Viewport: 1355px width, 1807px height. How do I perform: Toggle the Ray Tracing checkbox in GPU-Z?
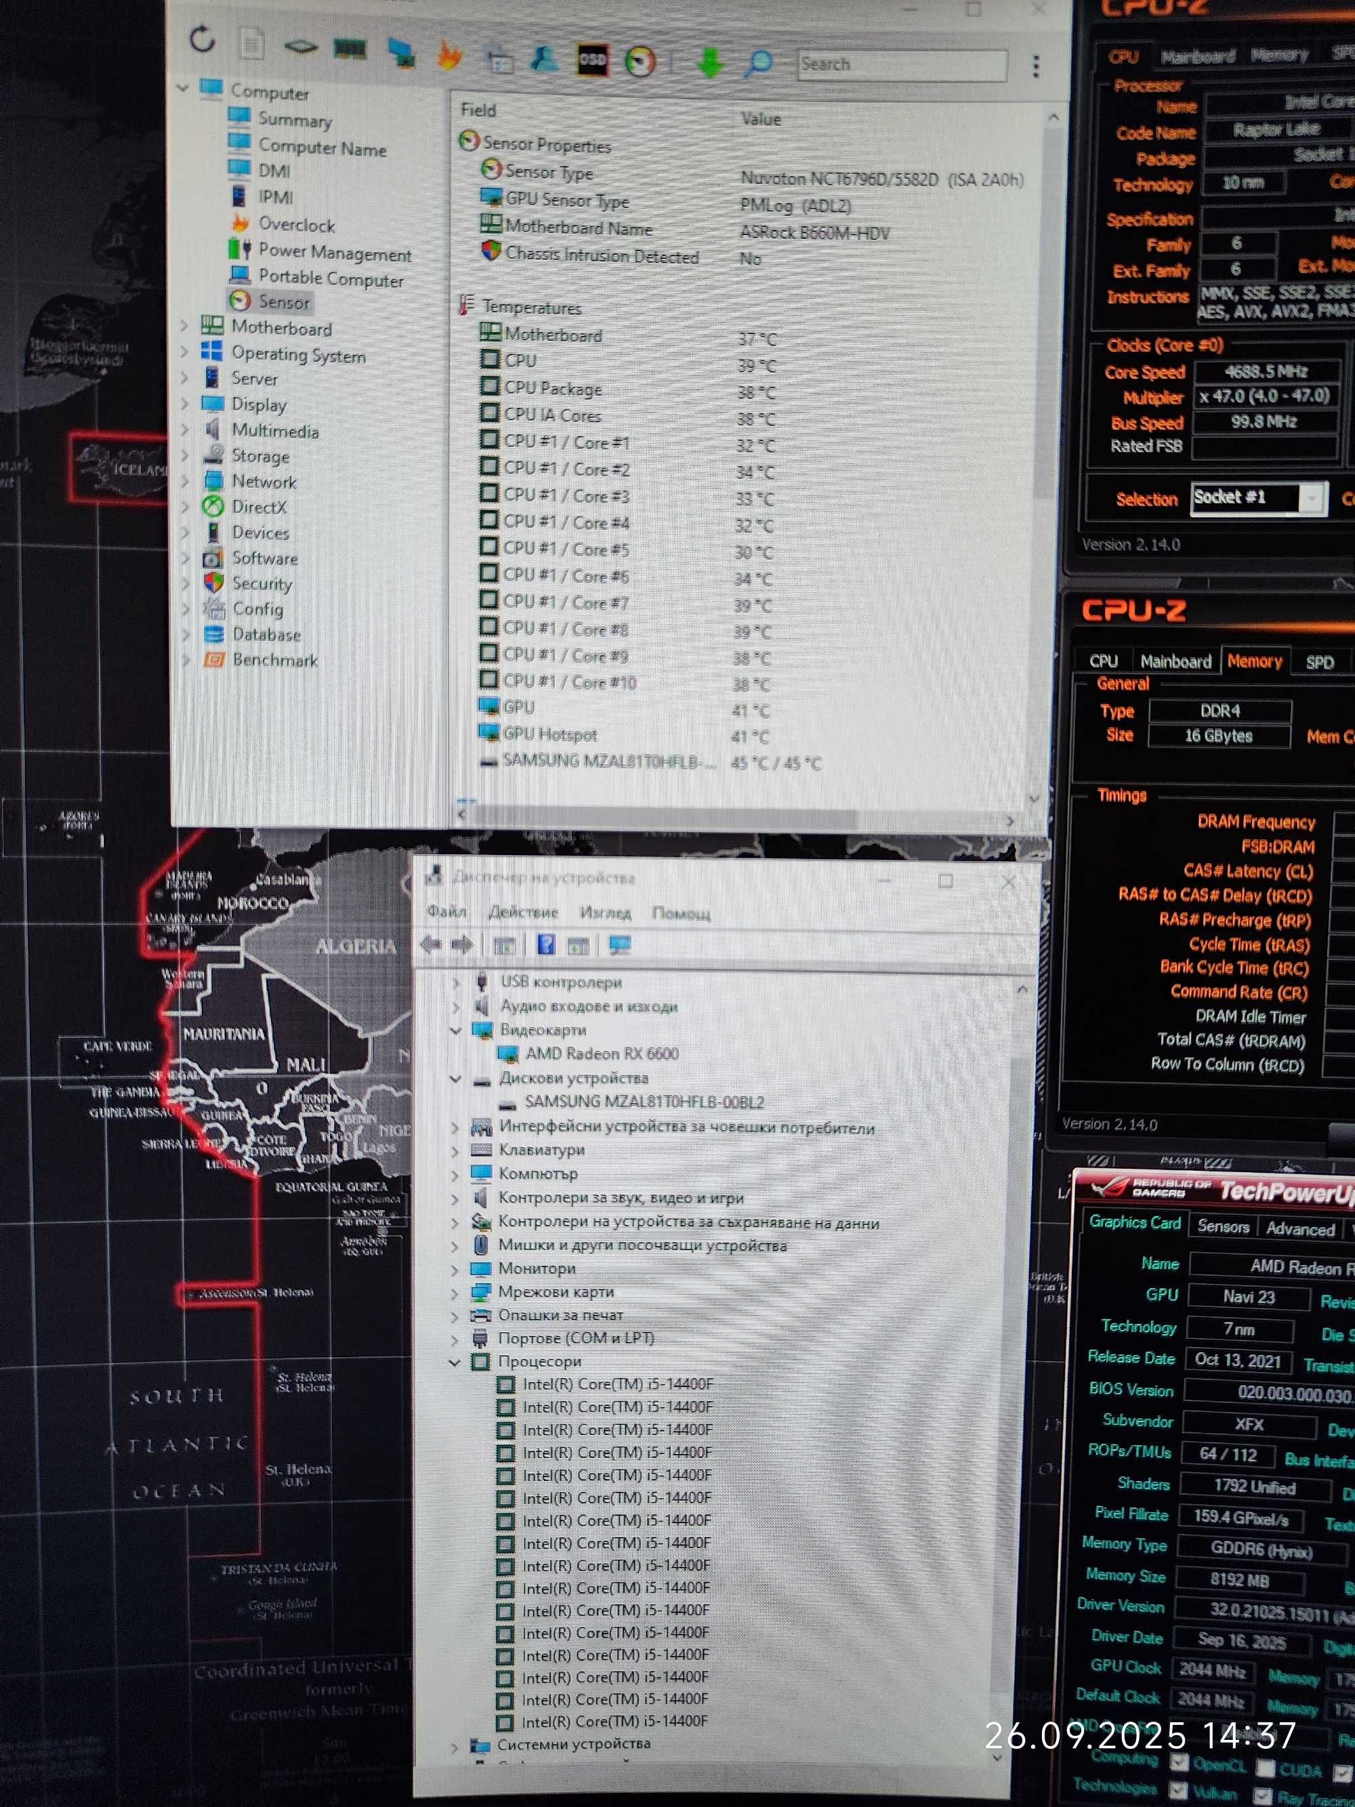tap(1263, 1795)
